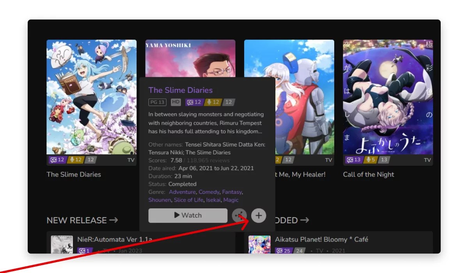Click the NieR:Automata small thumbnail
The height and width of the screenshot is (273, 468).
(62, 245)
